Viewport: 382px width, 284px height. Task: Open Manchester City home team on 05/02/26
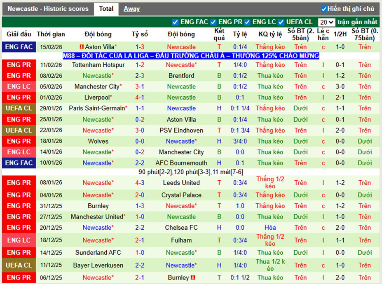tap(97, 86)
